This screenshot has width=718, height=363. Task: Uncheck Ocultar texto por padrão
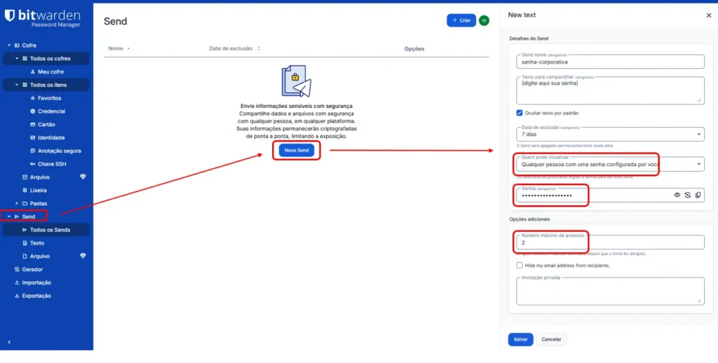pos(520,113)
